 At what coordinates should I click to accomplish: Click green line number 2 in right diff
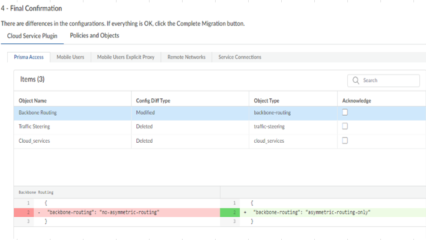(x=230, y=212)
